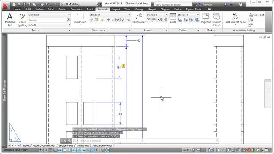274x154 pixels.
Task: Click the New drawing icon in Quick Access toolbar
Action: 14,4
